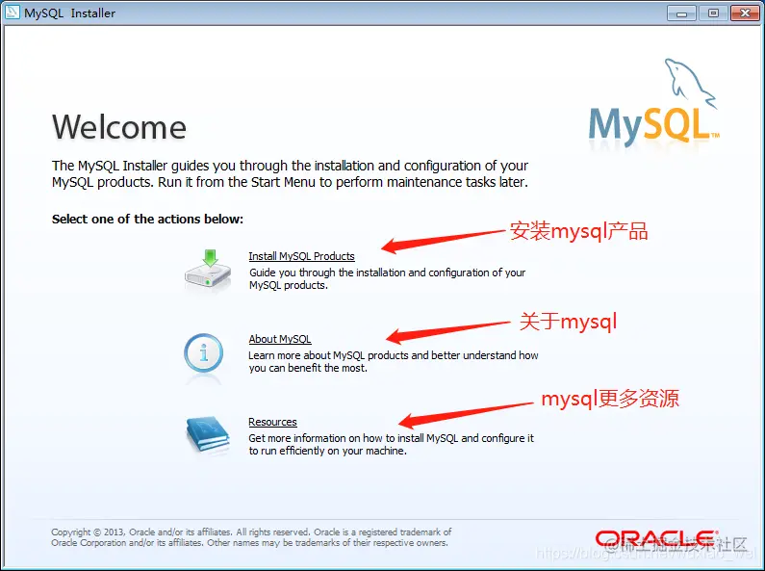The height and width of the screenshot is (571, 765).
Task: Click 'Get more information on how to install' description
Action: [391, 444]
